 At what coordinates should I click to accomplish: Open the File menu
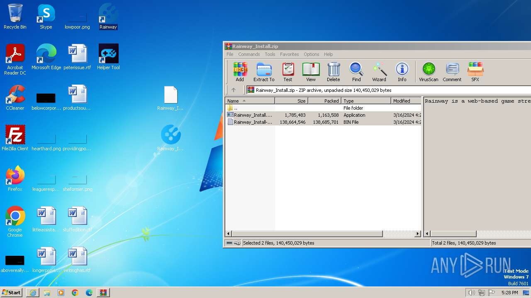[x=230, y=54]
